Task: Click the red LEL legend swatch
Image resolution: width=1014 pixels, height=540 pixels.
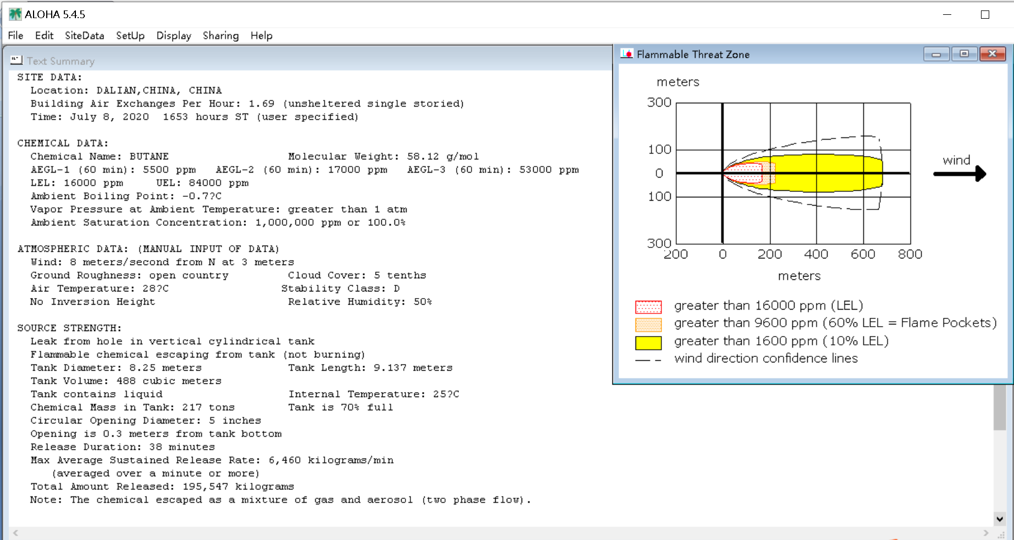Action: 648,307
